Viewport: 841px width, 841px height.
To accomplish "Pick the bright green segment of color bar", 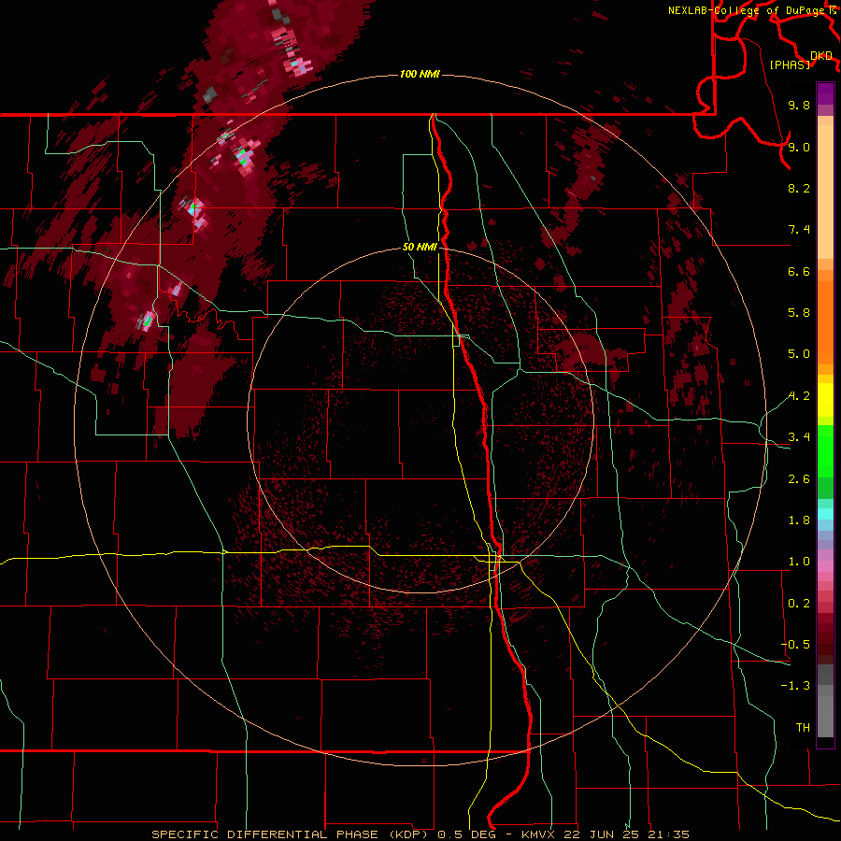I will click(x=825, y=450).
